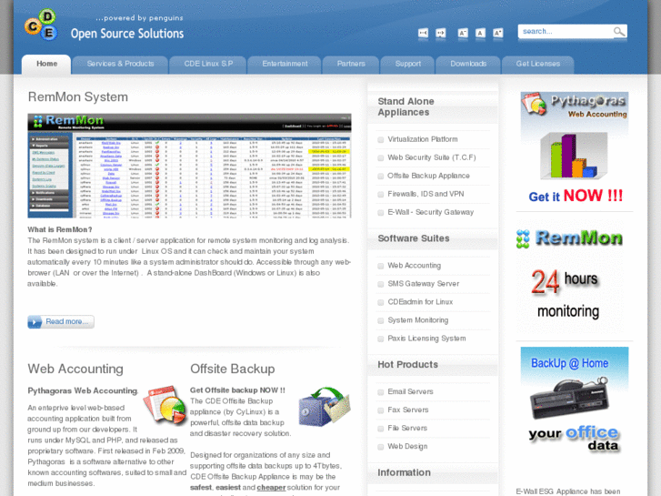Screen dimensions: 661x496
Task: Click the bullet icon beside Fax Servers
Action: pos(381,410)
